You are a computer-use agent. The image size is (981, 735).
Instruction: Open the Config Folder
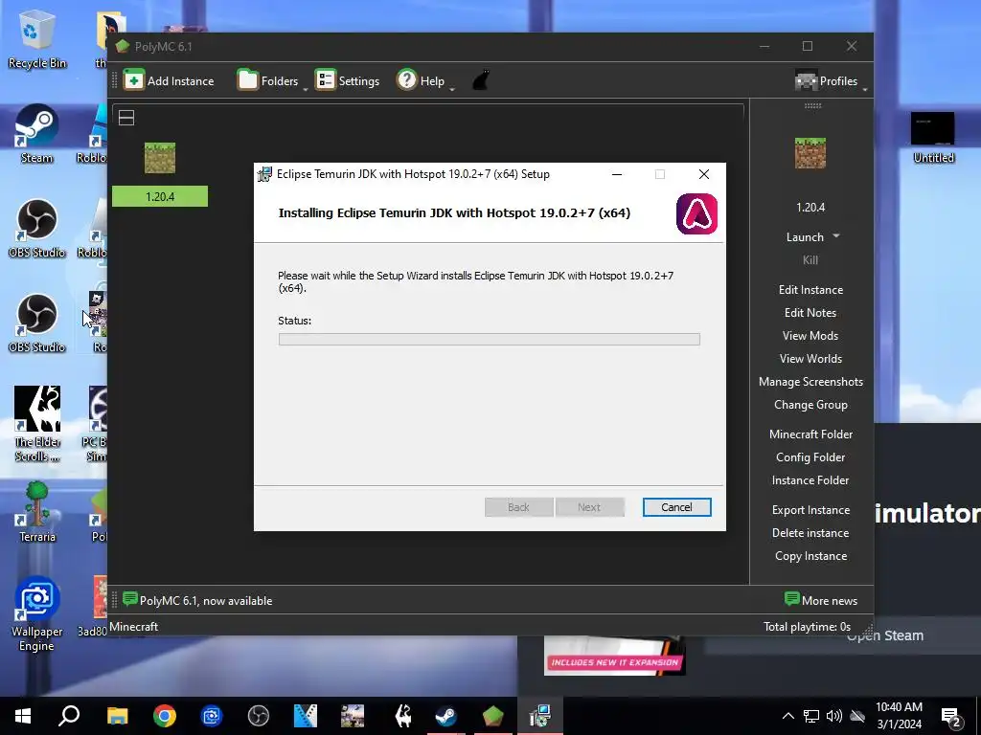tap(810, 457)
